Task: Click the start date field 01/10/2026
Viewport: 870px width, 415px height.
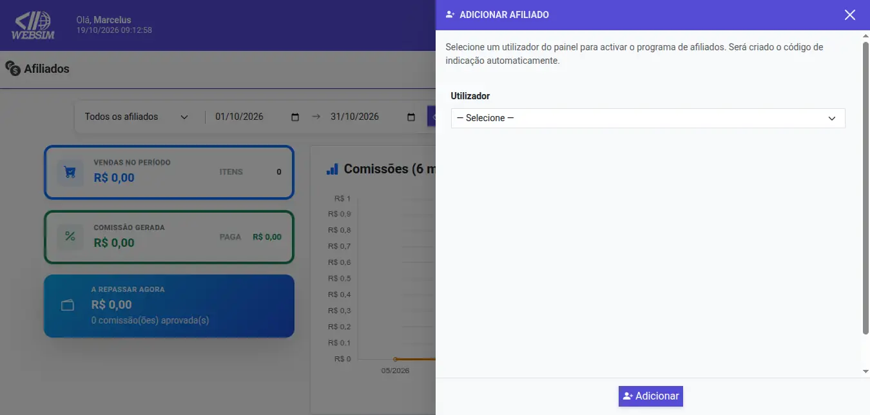Action: [258, 117]
